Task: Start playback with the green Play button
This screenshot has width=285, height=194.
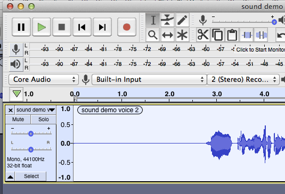Action: pos(42,27)
